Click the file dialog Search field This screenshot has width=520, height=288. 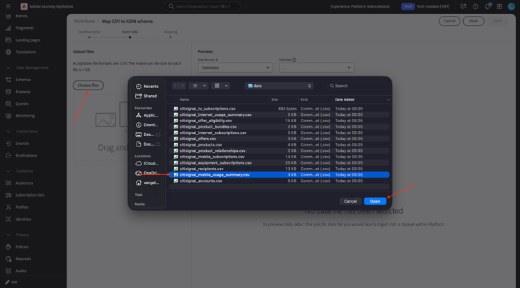356,85
